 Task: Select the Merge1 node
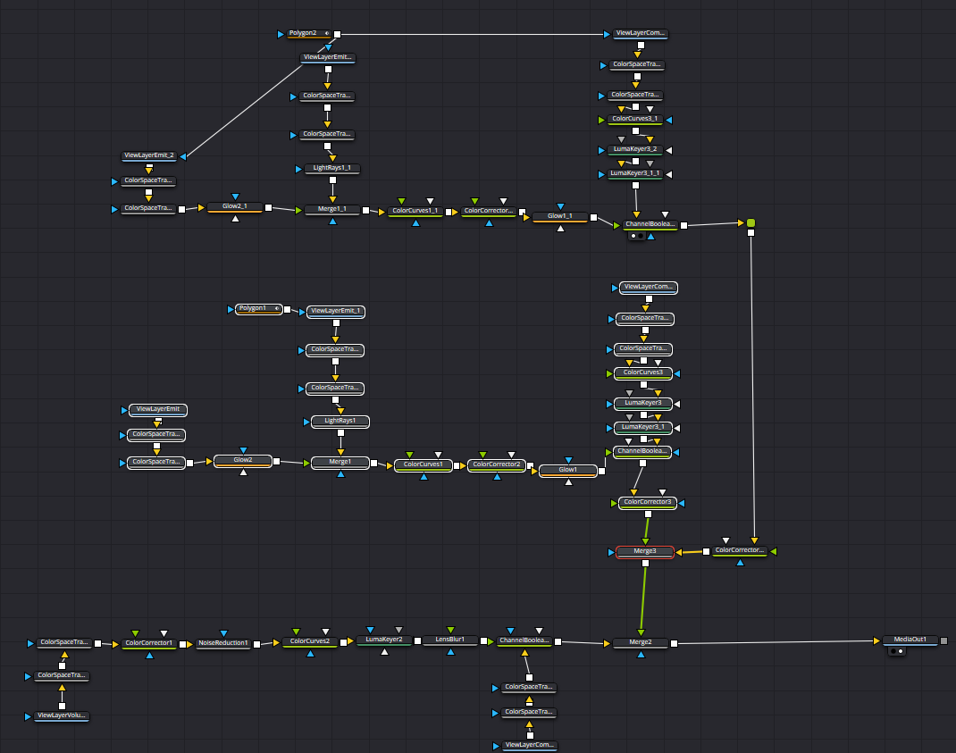point(340,463)
